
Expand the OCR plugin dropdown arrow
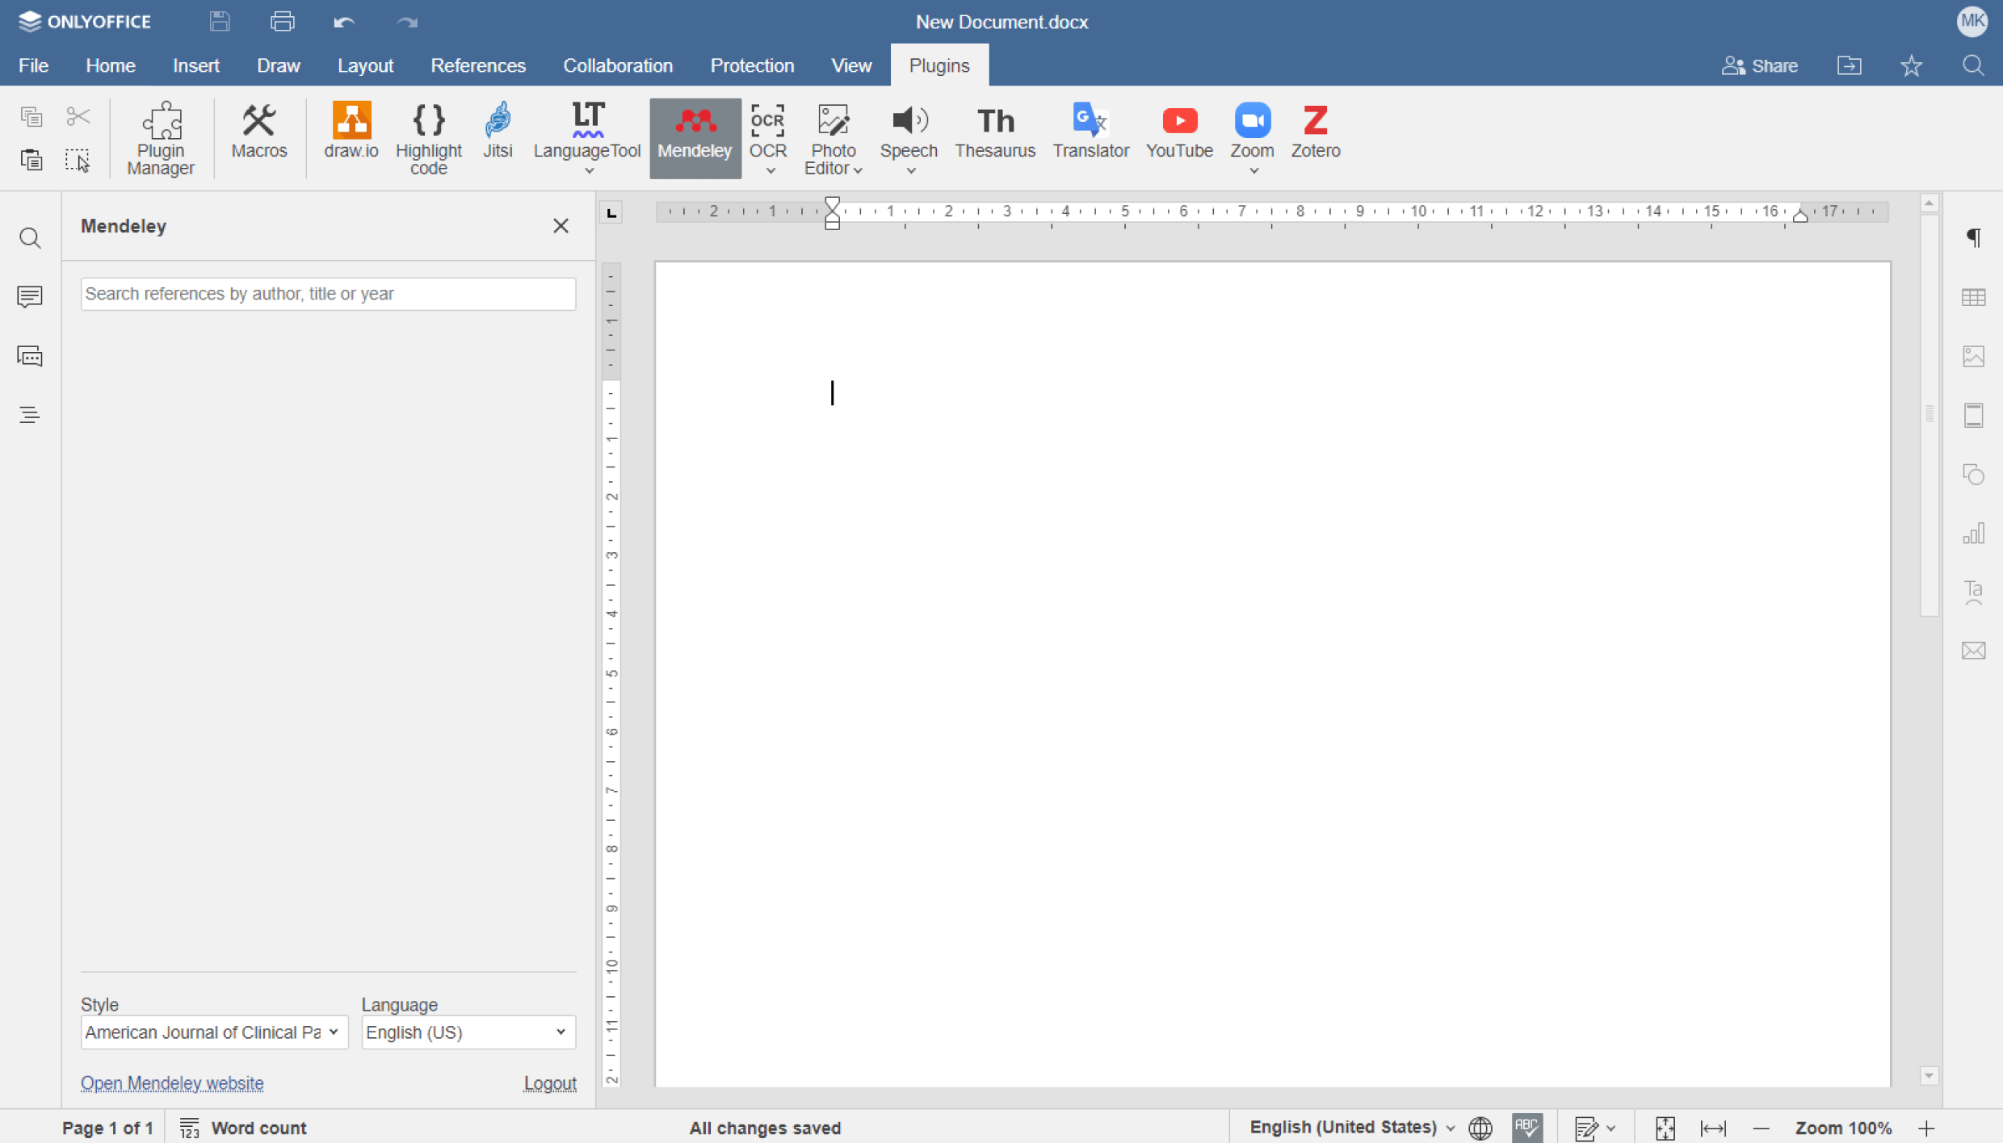769,170
